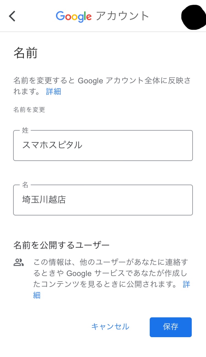This screenshot has height=357, width=206.
Task: Tap the back arrow in header
Action: pyautogui.click(x=12, y=16)
